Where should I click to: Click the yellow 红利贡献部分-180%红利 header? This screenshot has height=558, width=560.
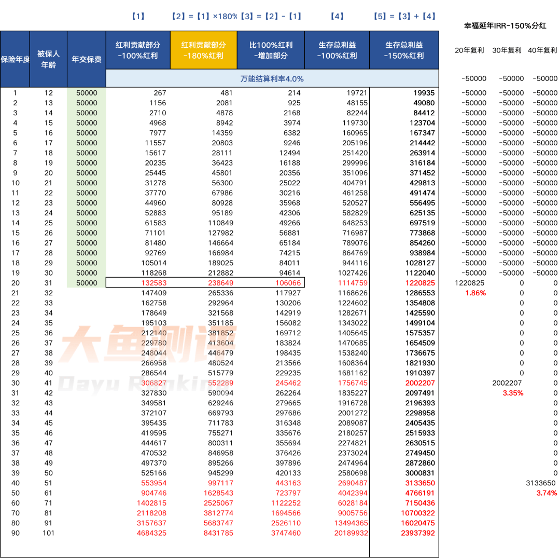click(x=204, y=50)
